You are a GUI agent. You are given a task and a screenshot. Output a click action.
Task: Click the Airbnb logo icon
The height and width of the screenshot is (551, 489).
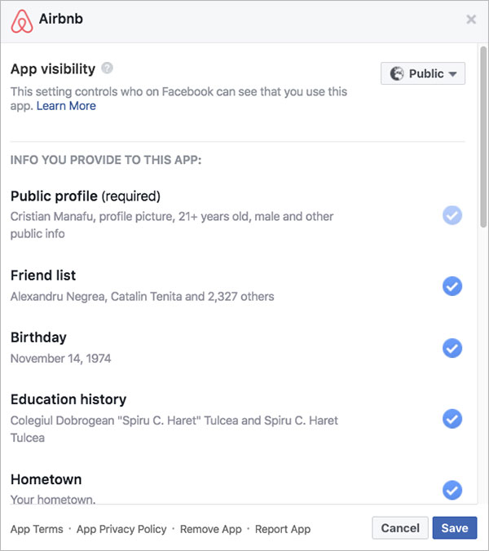(22, 21)
